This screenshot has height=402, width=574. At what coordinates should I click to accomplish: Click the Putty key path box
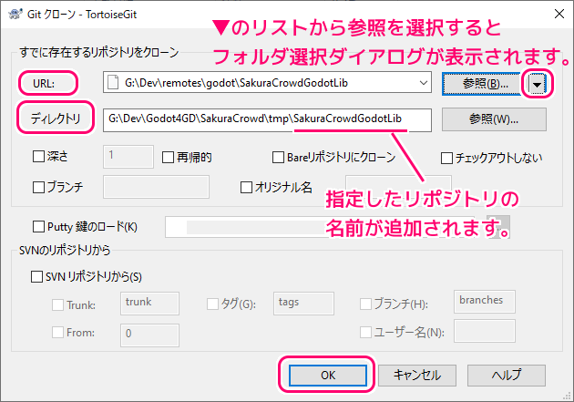pyautogui.click(x=323, y=226)
